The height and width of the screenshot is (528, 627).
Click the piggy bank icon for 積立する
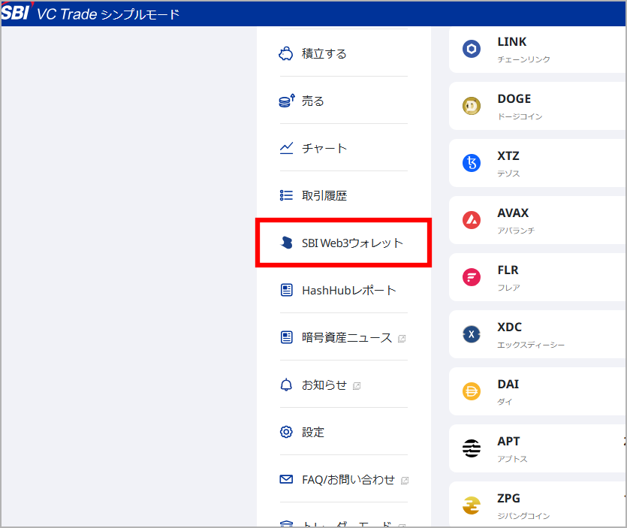pos(286,54)
